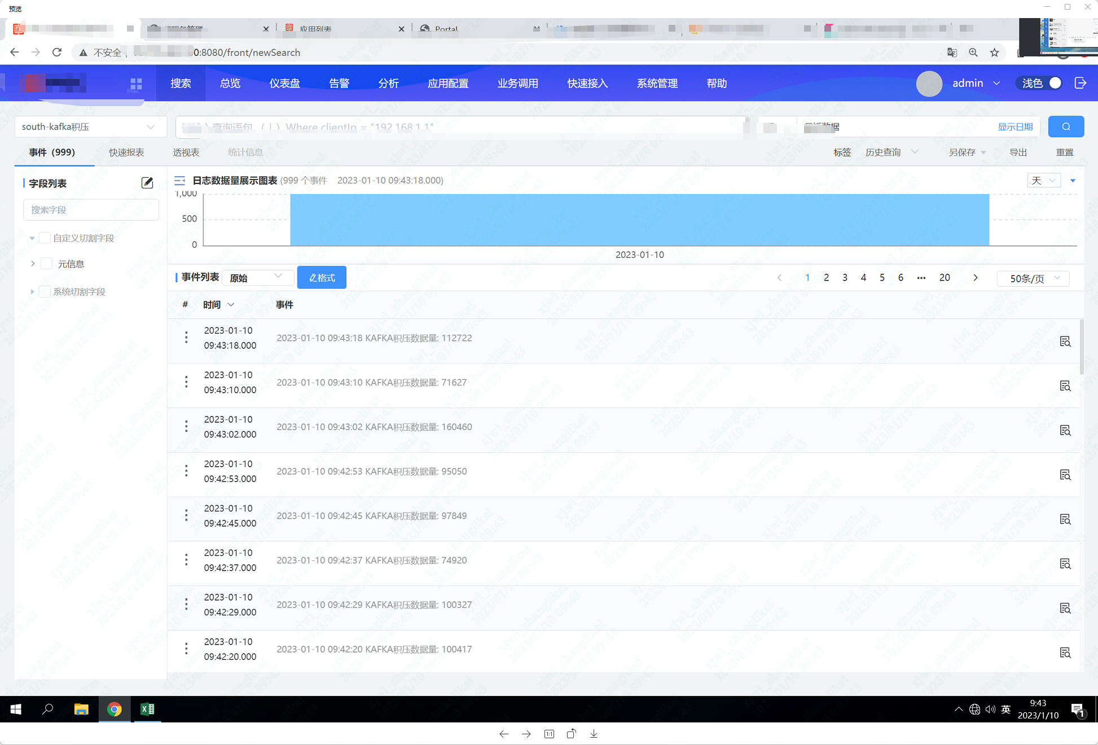Click the blue histogram bar for 2023-01-10

click(639, 220)
